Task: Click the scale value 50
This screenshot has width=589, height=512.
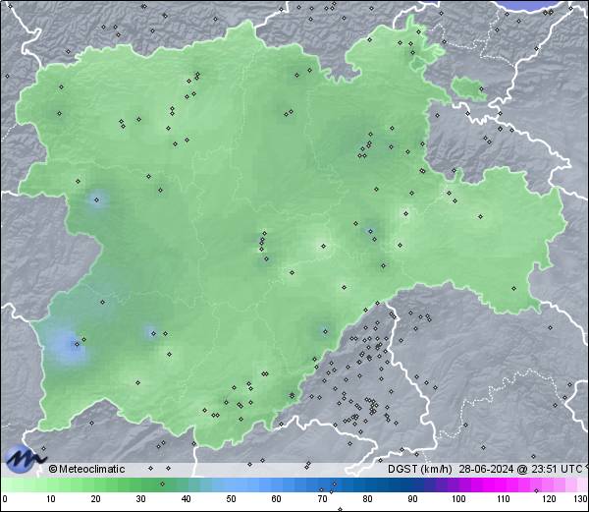Action: click(231, 499)
